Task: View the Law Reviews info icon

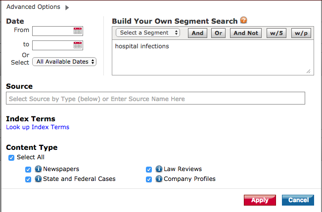Action: (159, 169)
